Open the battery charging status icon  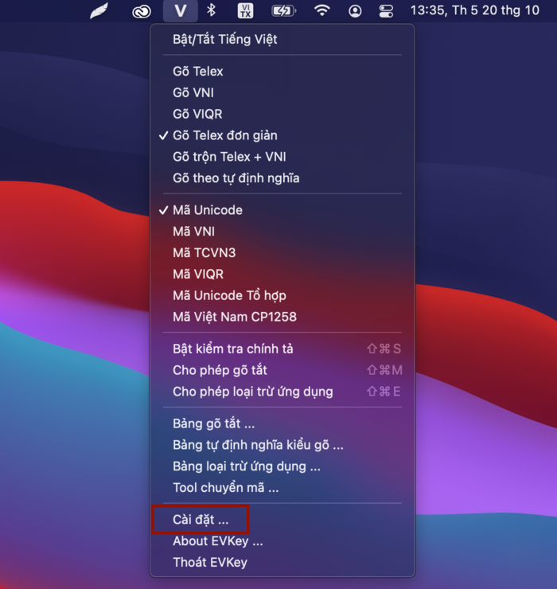pos(283,11)
